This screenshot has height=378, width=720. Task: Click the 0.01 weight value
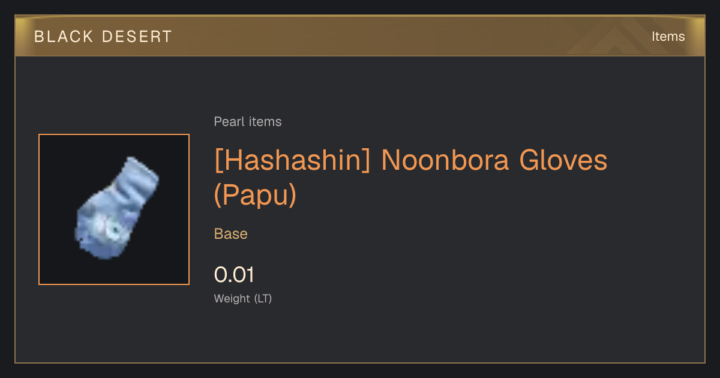234,275
